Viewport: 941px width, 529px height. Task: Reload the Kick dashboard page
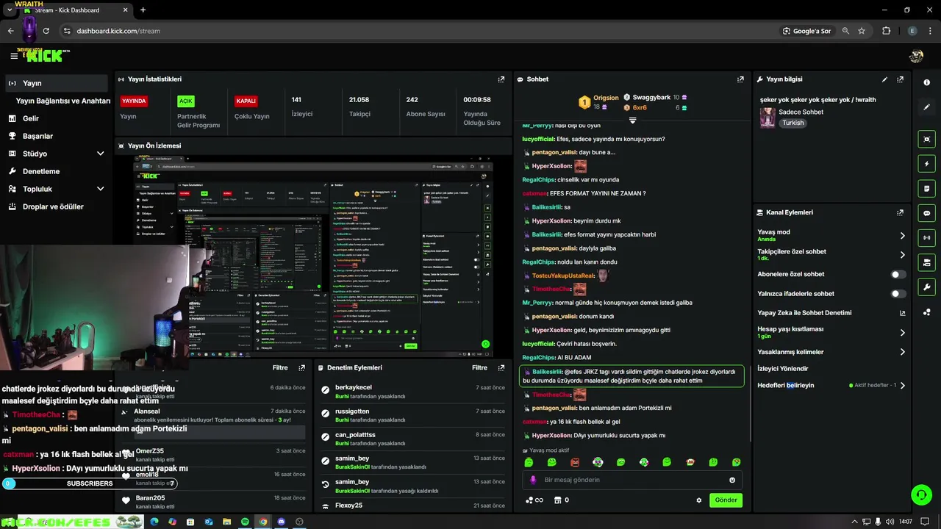[x=46, y=31]
